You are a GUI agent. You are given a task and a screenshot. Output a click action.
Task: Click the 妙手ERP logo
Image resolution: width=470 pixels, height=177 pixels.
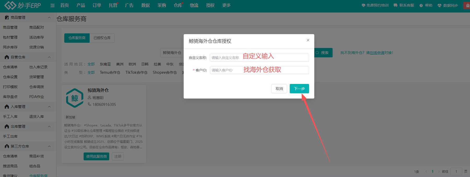coord(23,5)
